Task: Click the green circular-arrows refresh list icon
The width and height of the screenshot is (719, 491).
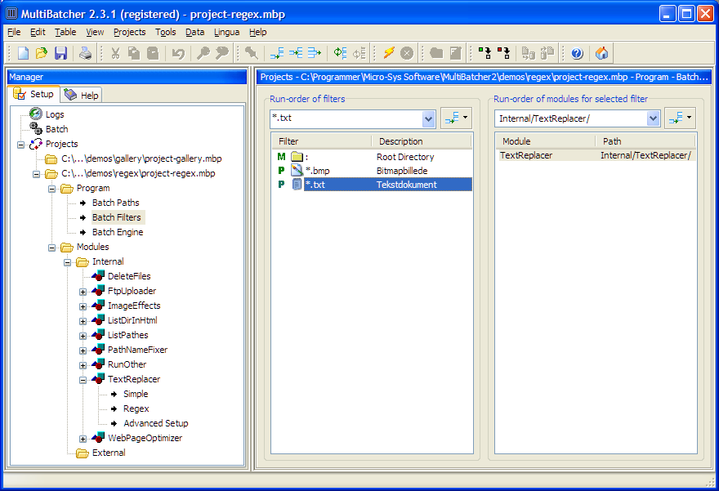Action: coord(340,53)
